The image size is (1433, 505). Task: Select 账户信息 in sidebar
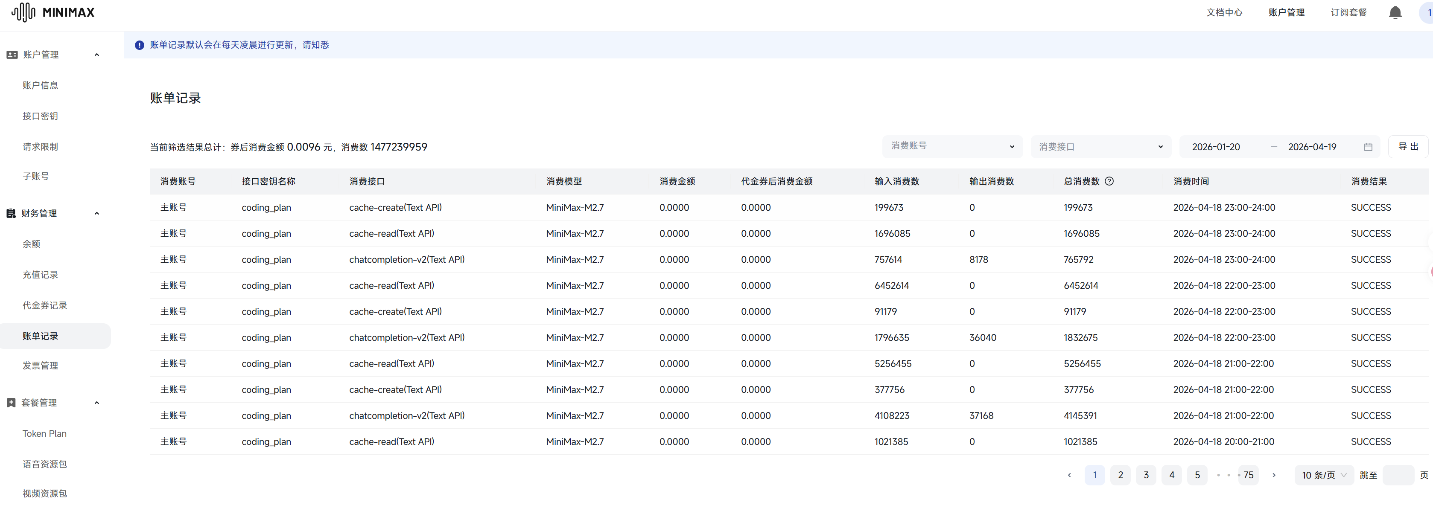(x=40, y=85)
